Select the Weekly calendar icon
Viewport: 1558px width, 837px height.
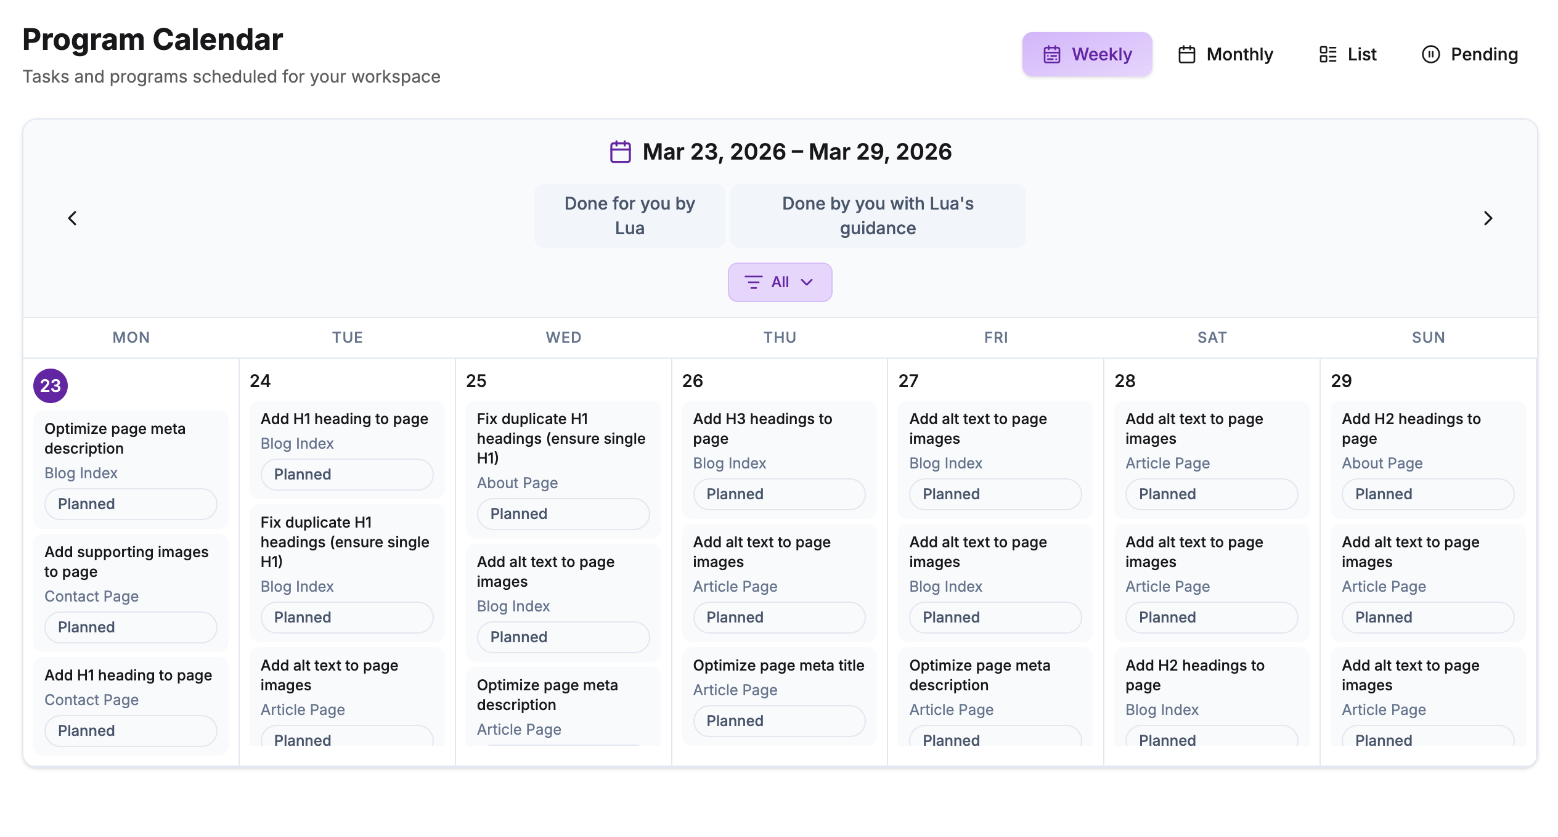1052,54
